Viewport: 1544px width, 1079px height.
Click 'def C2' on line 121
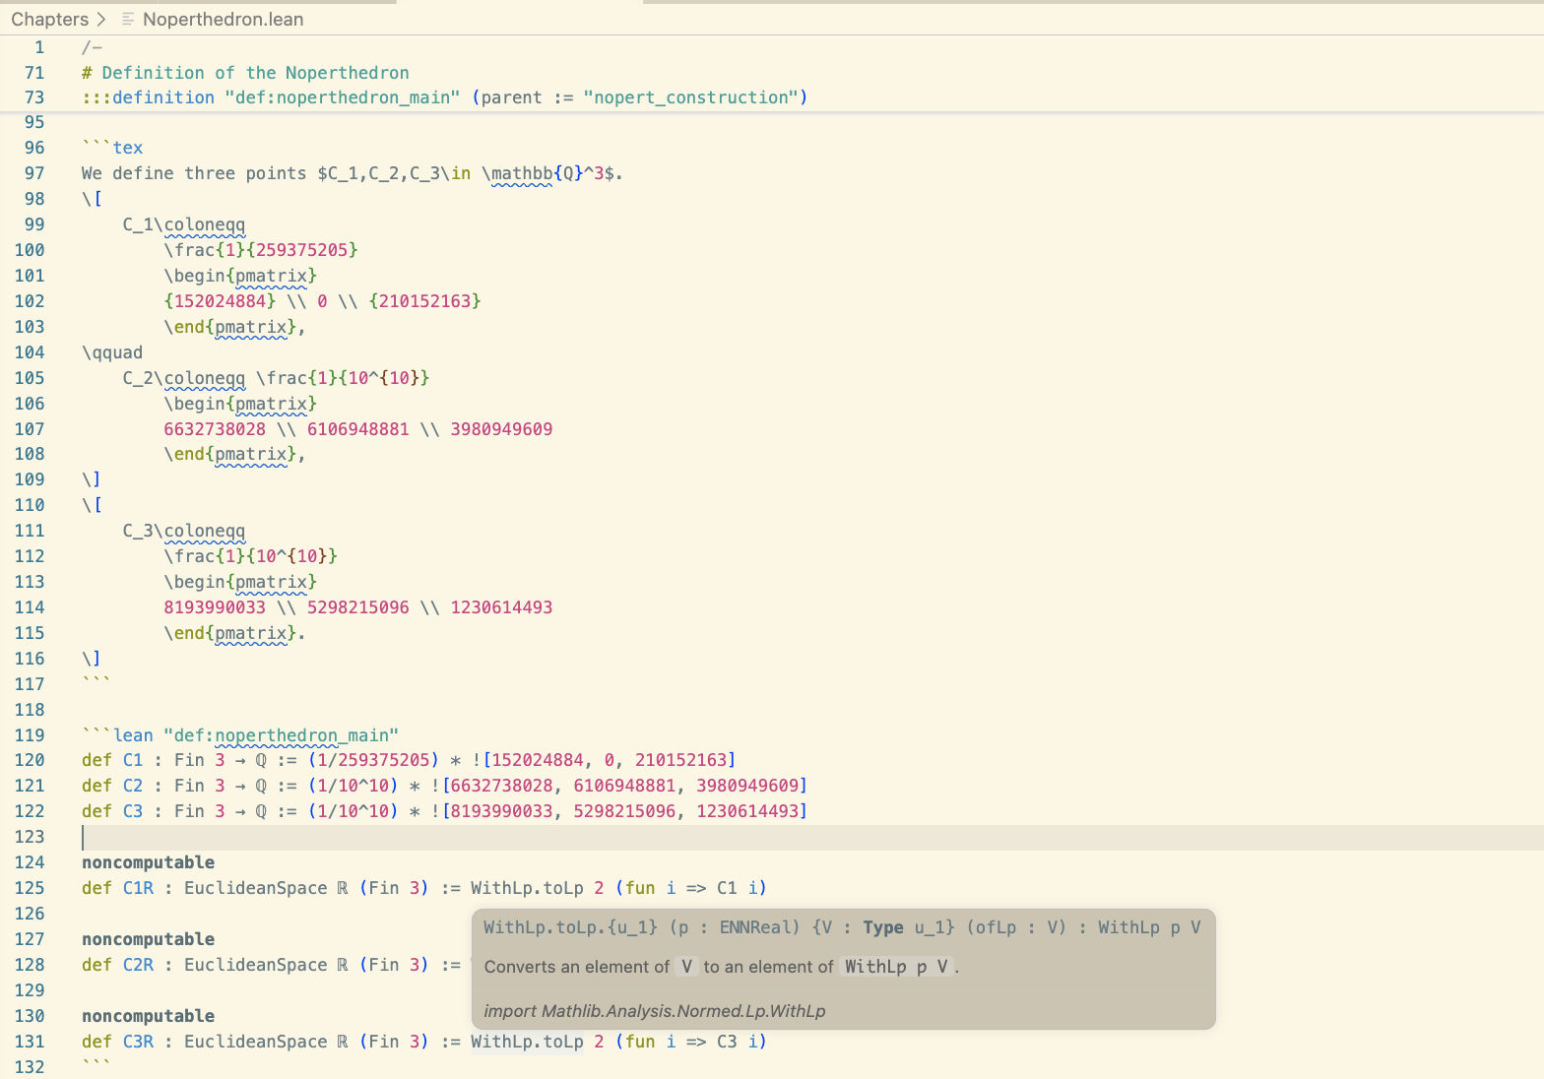click(112, 786)
